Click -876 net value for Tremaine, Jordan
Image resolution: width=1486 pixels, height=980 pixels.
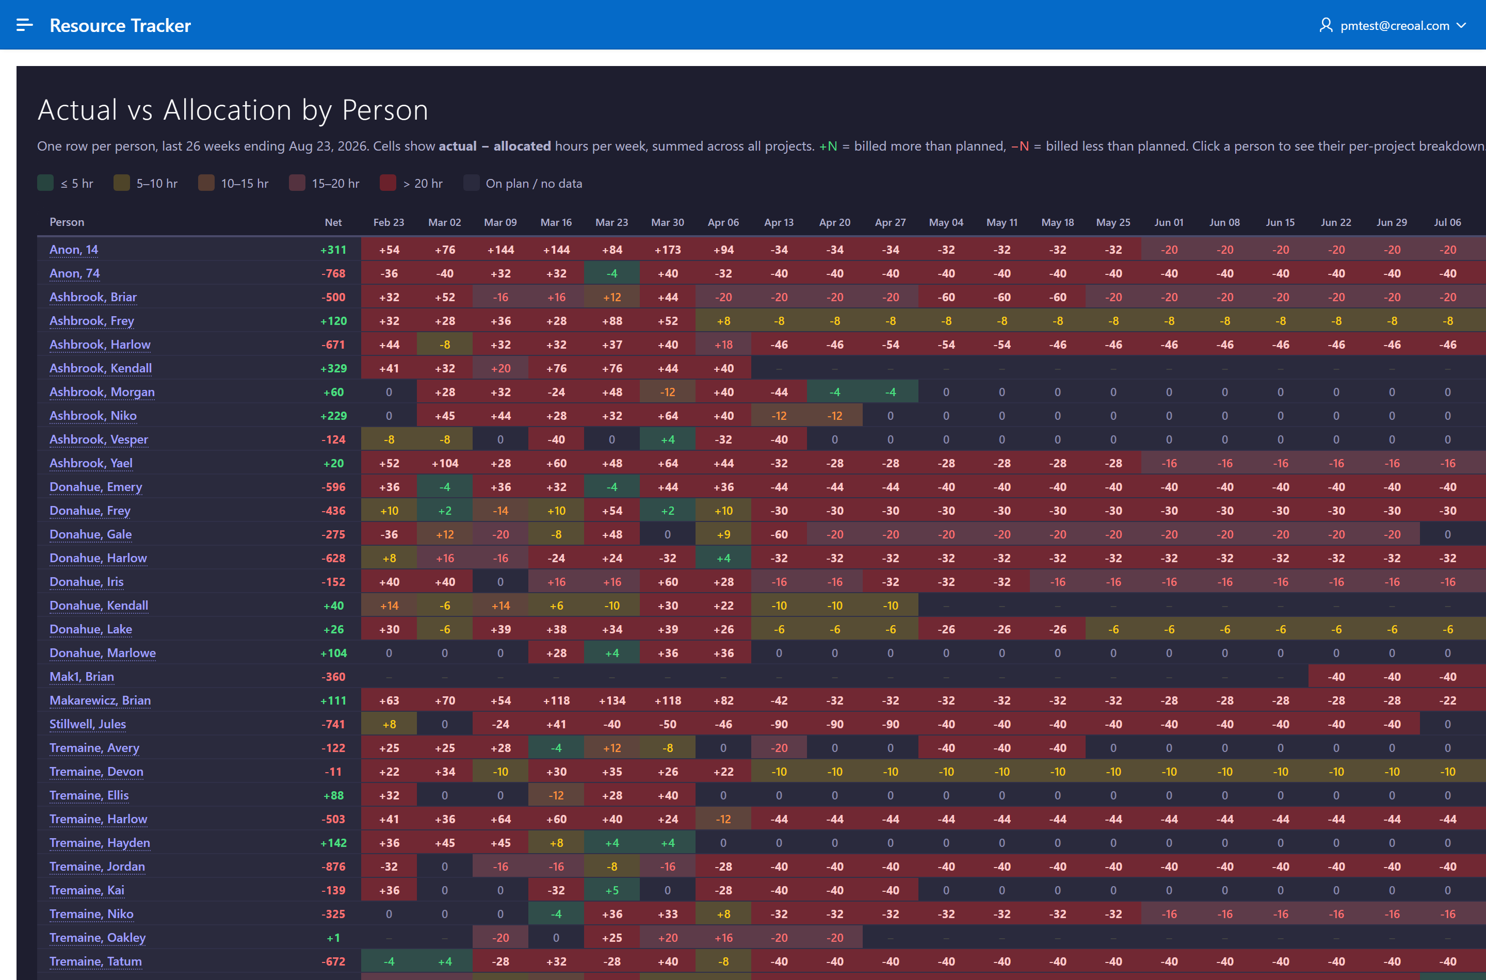[333, 867]
